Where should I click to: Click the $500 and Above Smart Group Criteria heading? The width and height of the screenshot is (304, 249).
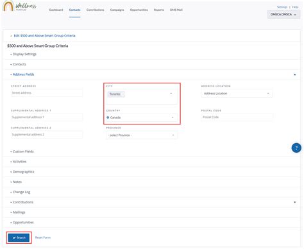coord(38,46)
